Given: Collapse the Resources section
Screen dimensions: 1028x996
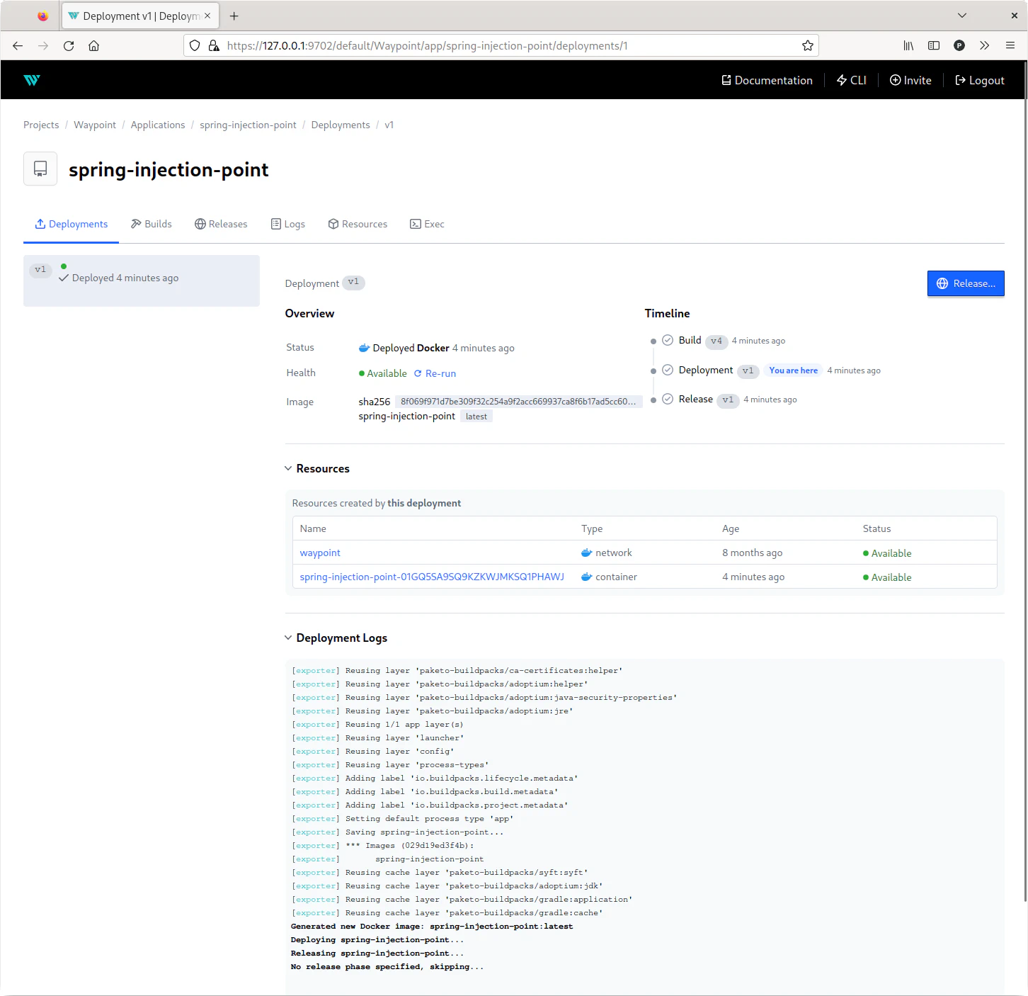Looking at the screenshot, I should click(x=288, y=469).
